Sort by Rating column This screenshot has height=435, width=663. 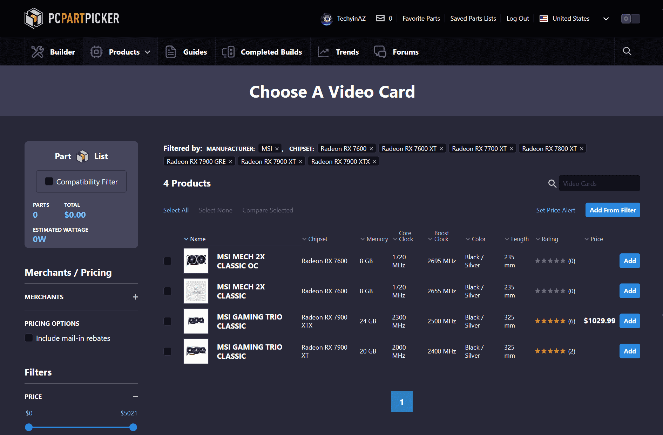(x=547, y=239)
